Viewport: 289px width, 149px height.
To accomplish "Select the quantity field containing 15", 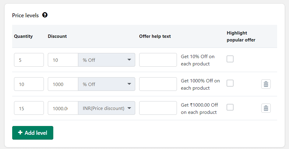I will coord(29,108).
